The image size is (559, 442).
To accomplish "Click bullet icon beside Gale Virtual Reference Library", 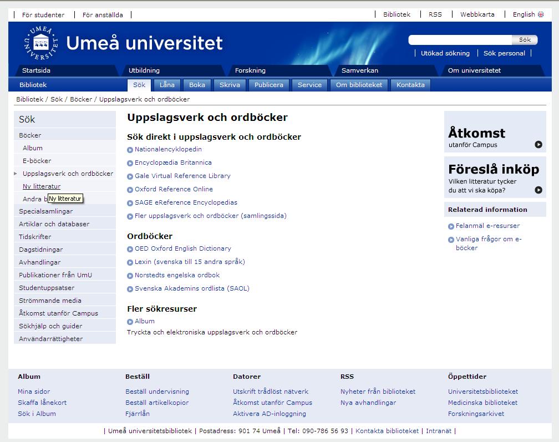I will [130, 176].
